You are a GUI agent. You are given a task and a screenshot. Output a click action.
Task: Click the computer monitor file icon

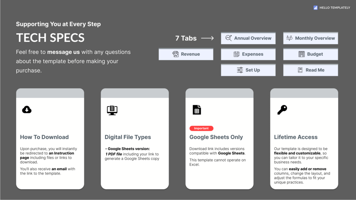(112, 110)
